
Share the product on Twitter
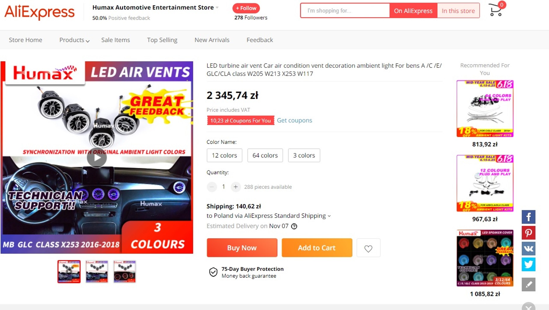528,264
